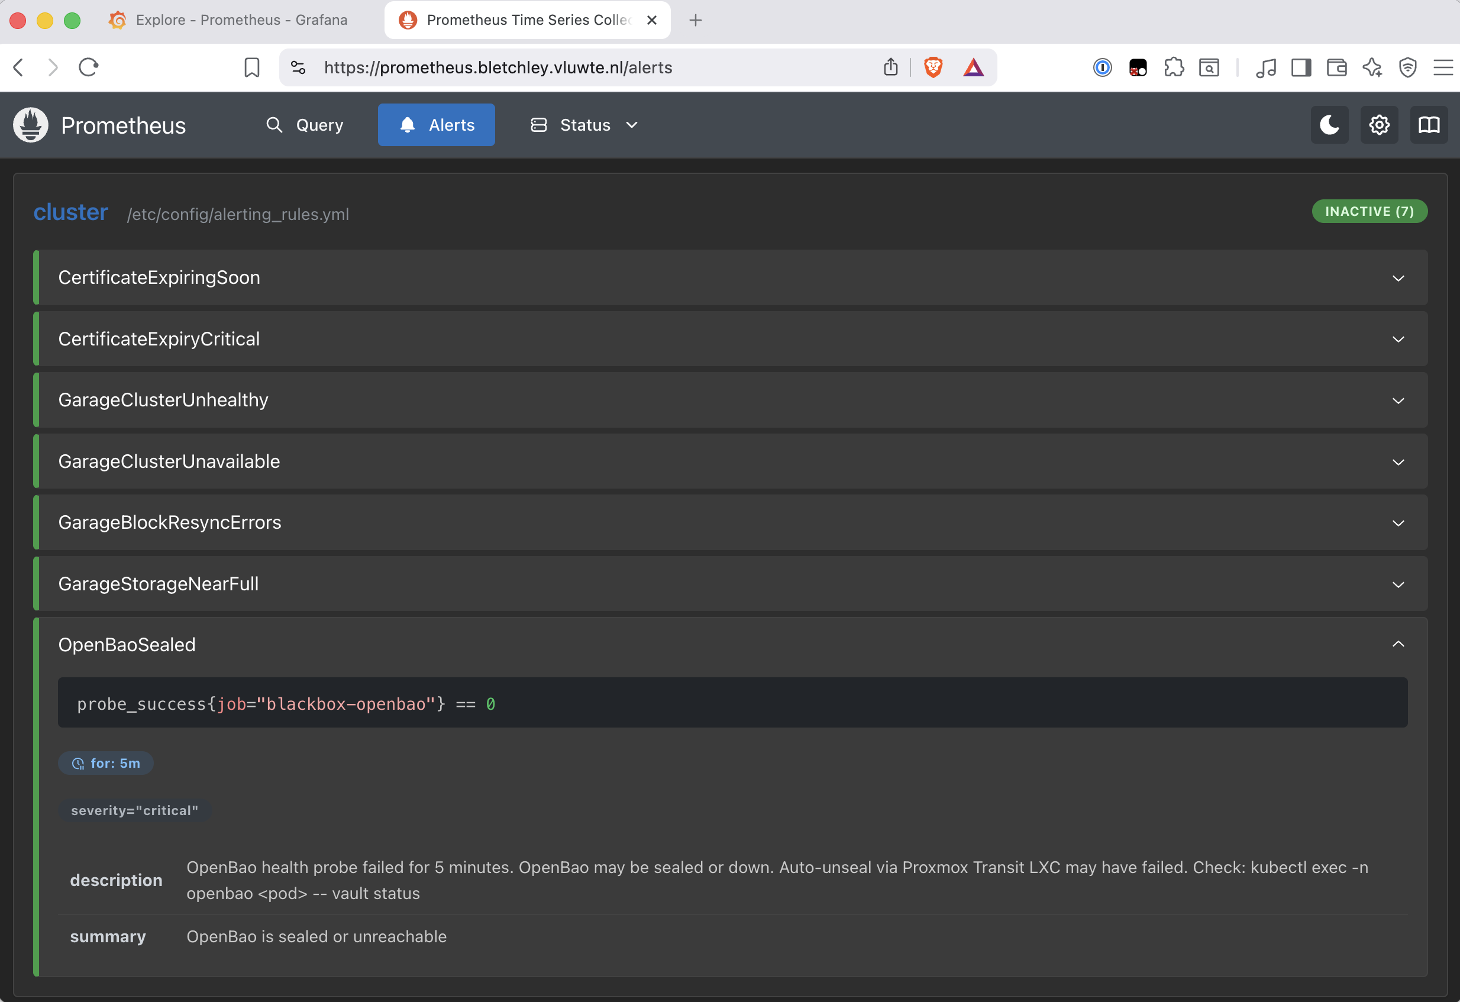
Task: Click the OpenBaoSealed rule title
Action: coord(127,645)
